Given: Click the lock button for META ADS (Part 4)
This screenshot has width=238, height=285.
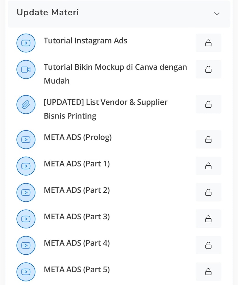Looking at the screenshot, I should [208, 245].
